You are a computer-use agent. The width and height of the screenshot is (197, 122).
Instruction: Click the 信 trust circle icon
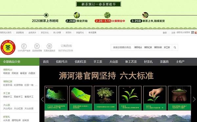49,46
